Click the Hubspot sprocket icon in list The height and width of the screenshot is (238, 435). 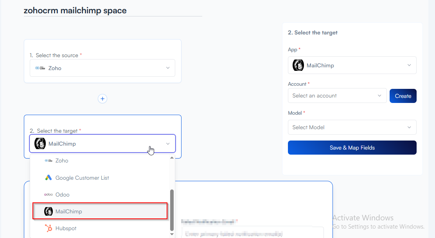[49, 228]
